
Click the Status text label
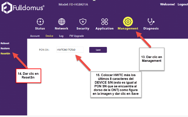coord(40,29)
